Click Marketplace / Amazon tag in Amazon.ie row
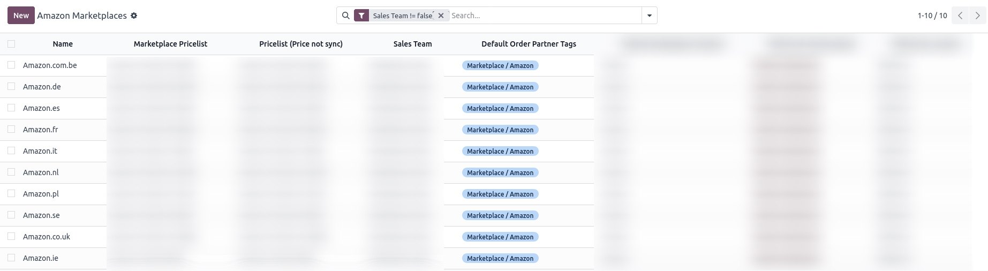This screenshot has height=271, width=988. (x=500, y=258)
